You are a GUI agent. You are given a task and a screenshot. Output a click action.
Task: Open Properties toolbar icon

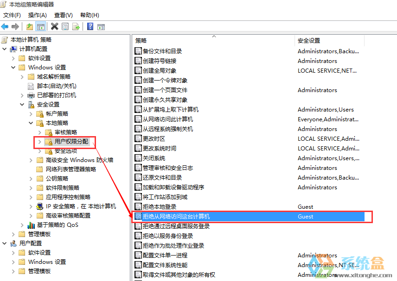coord(65,26)
